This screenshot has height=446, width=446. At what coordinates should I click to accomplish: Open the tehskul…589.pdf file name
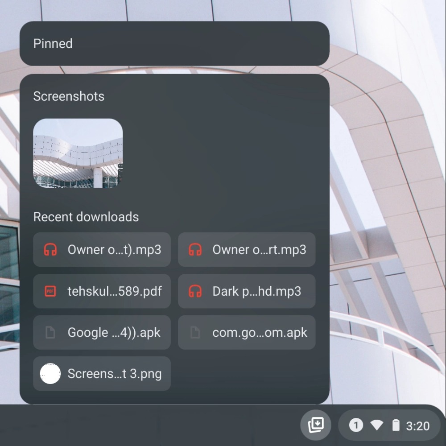pyautogui.click(x=114, y=291)
